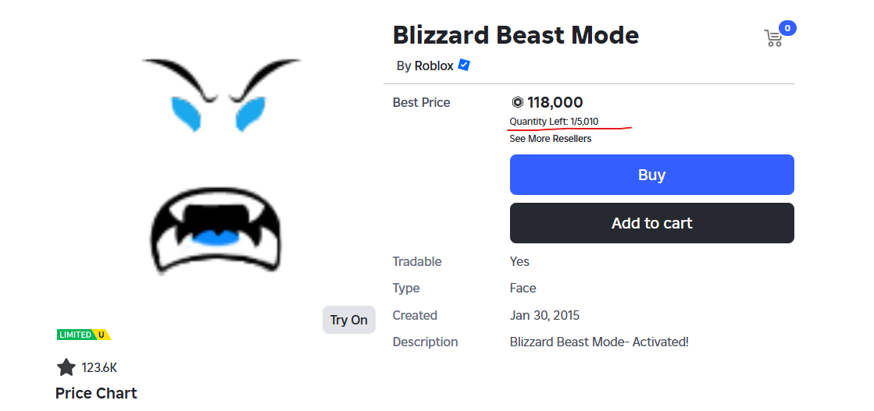Viewport: 874px width, 411px height.
Task: Expand See More Resellers
Action: click(x=550, y=139)
